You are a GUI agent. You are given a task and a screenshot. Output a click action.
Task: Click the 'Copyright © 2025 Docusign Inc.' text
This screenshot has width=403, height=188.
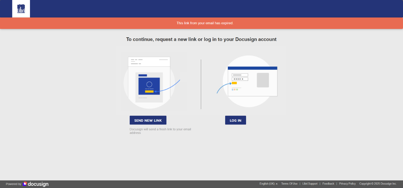378,184
